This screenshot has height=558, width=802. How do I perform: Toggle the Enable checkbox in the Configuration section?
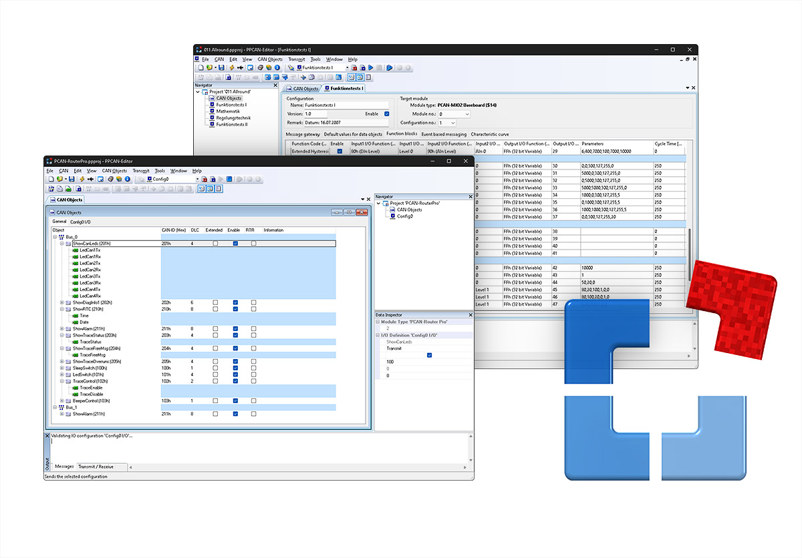387,114
